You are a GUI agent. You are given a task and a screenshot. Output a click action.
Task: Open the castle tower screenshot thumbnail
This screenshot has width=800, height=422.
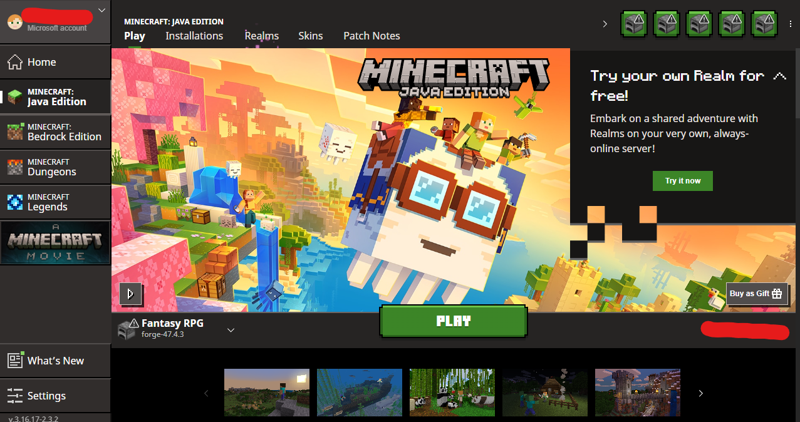(x=638, y=393)
